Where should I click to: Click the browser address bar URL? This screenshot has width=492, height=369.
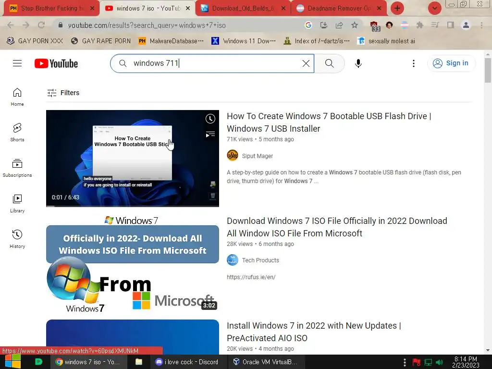point(147,25)
